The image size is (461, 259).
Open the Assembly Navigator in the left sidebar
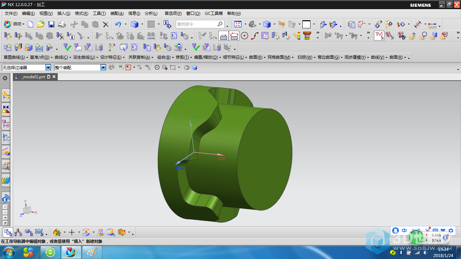(x=6, y=95)
